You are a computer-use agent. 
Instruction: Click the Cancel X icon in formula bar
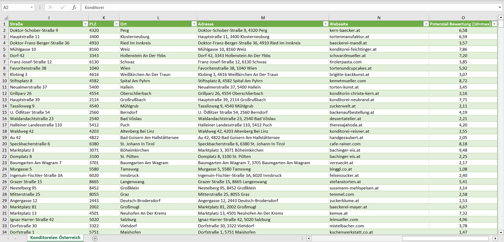point(51,7)
